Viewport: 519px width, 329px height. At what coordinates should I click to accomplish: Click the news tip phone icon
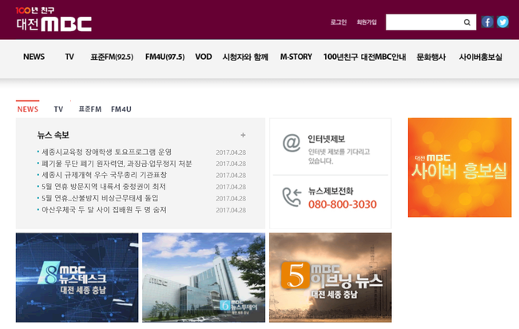click(291, 197)
